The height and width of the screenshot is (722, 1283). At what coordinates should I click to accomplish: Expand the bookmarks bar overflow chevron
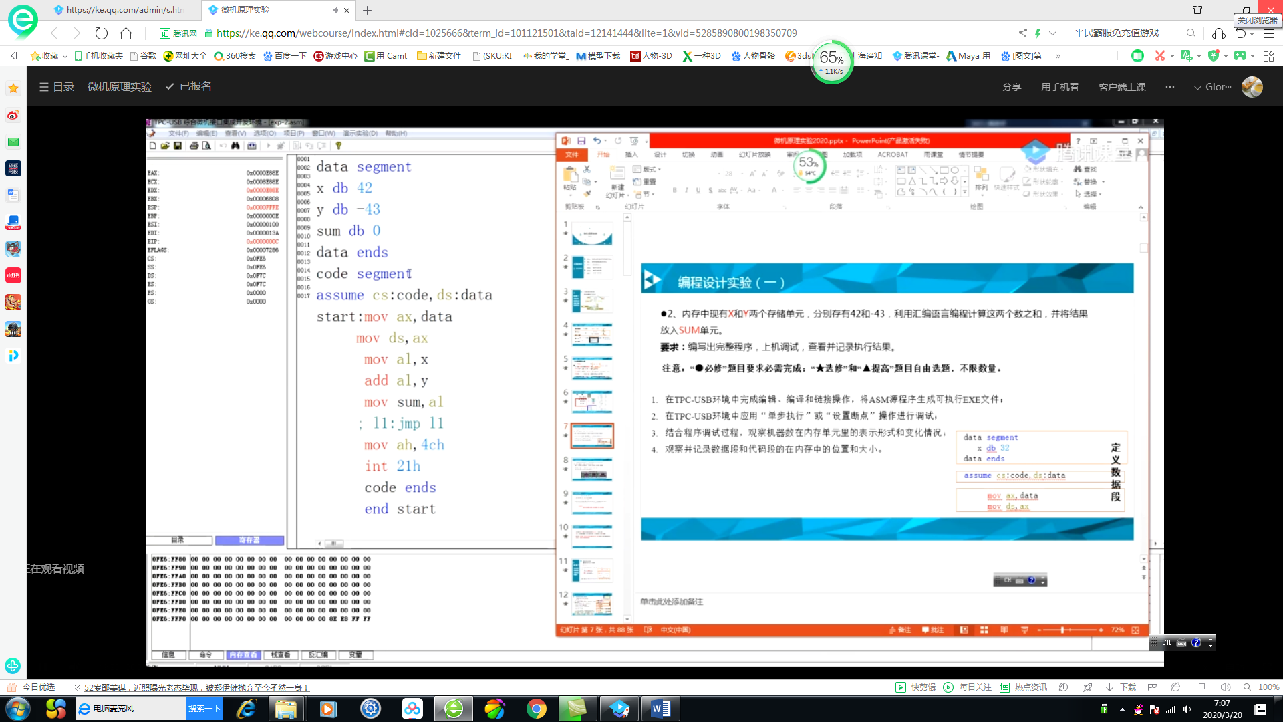point(1058,56)
